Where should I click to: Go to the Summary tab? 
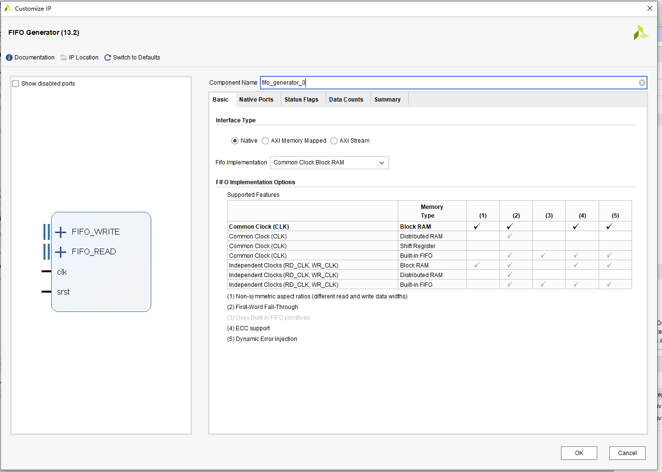[388, 100]
